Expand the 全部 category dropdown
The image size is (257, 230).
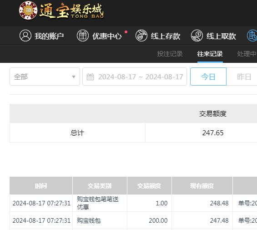(45, 77)
